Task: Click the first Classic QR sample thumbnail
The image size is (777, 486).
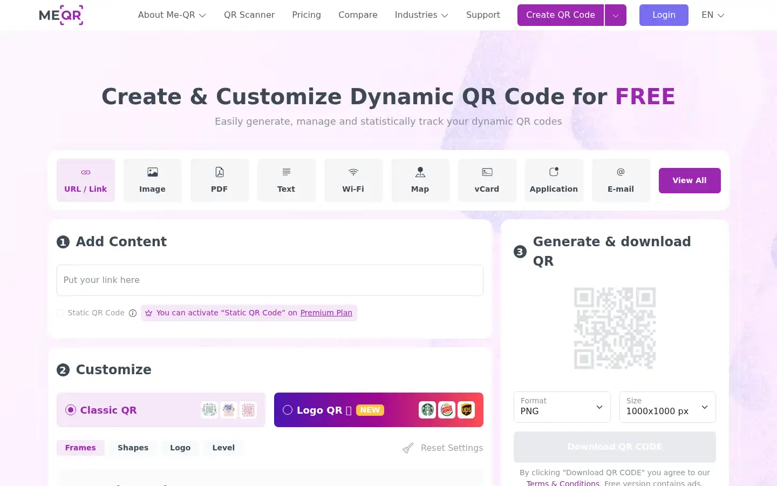Action: [x=209, y=410]
